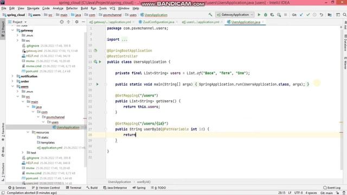
Task: Open Database tool window on right edge
Action: (345, 43)
